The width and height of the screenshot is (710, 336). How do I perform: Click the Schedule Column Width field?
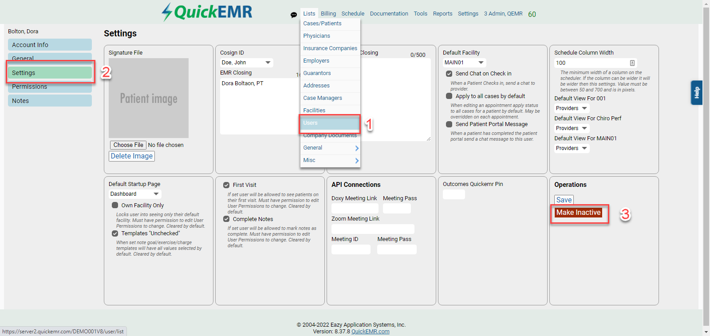click(x=596, y=63)
